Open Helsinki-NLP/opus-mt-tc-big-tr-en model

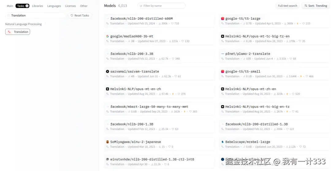coord(274,38)
